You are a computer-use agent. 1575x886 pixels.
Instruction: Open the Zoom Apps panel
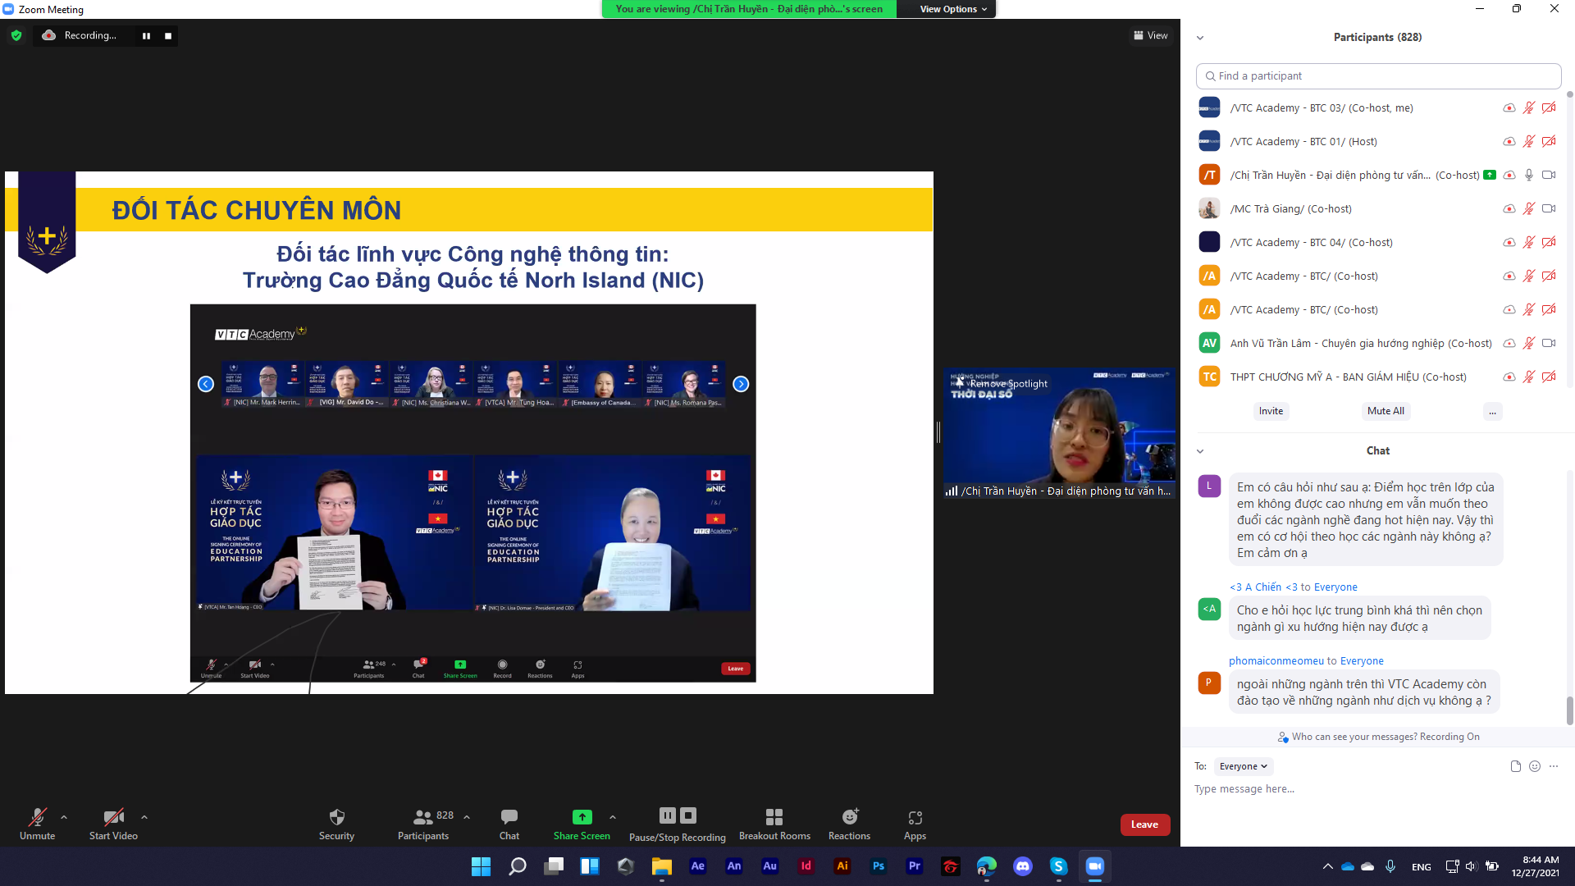[x=915, y=823]
